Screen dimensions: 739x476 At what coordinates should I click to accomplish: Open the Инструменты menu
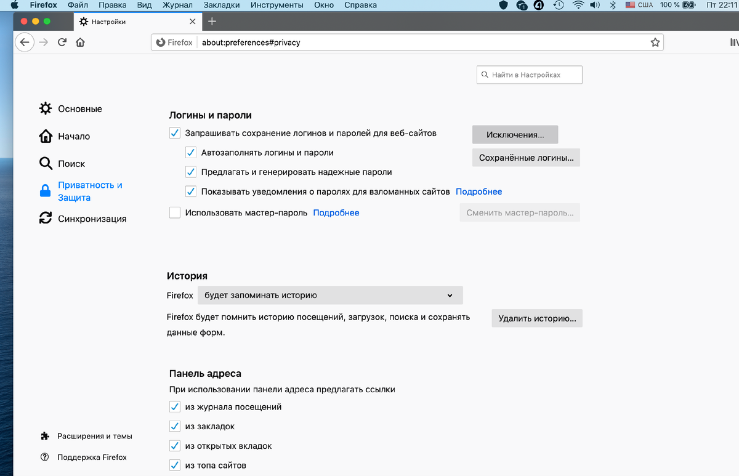277,5
